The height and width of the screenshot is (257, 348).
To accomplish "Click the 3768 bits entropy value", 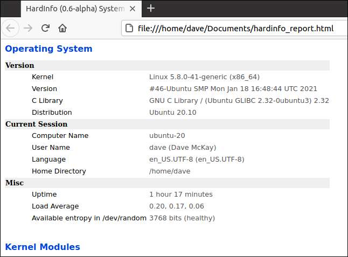I will click(x=182, y=218).
